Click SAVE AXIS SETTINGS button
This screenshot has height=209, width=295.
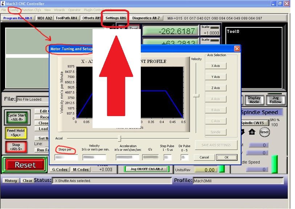click(x=216, y=145)
